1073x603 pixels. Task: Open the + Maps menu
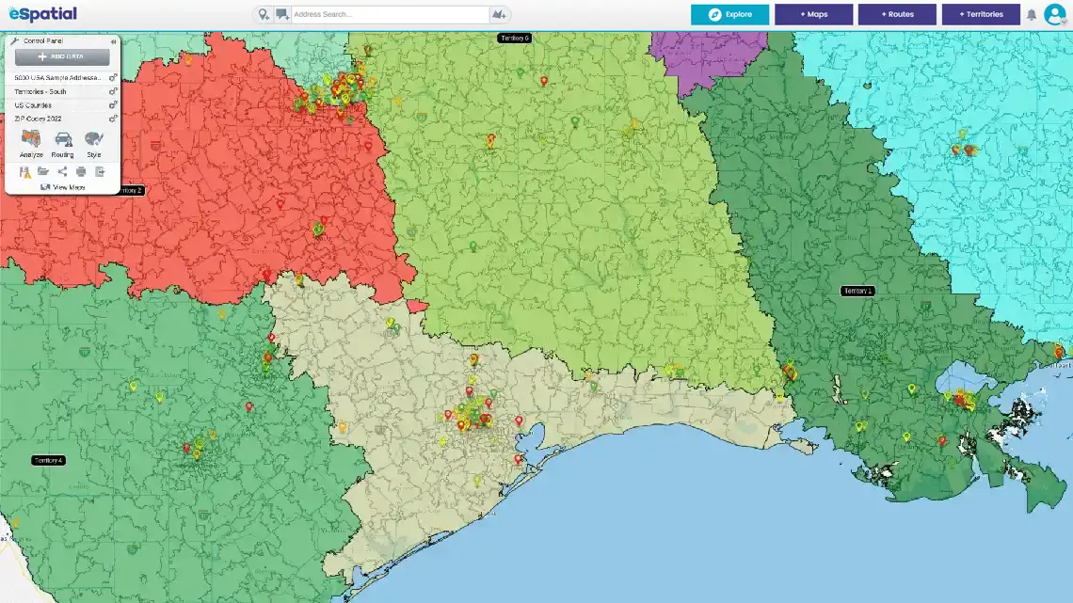click(x=813, y=14)
